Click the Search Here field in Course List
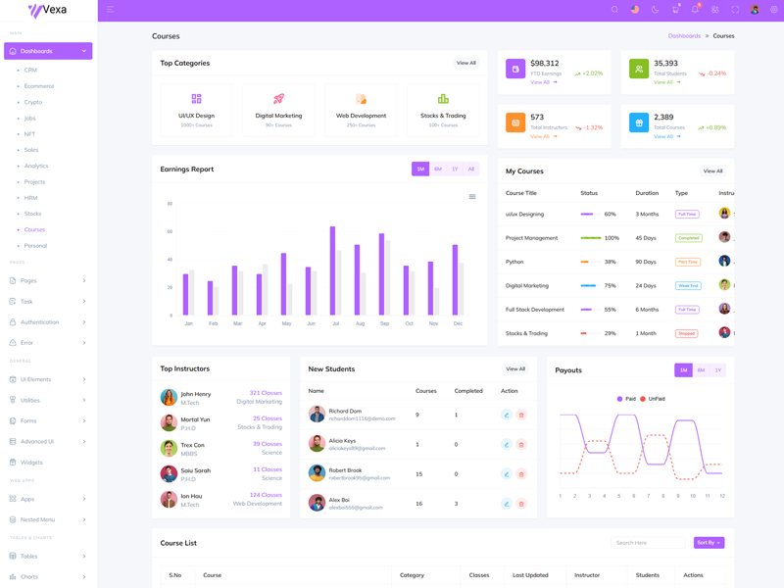 648,543
